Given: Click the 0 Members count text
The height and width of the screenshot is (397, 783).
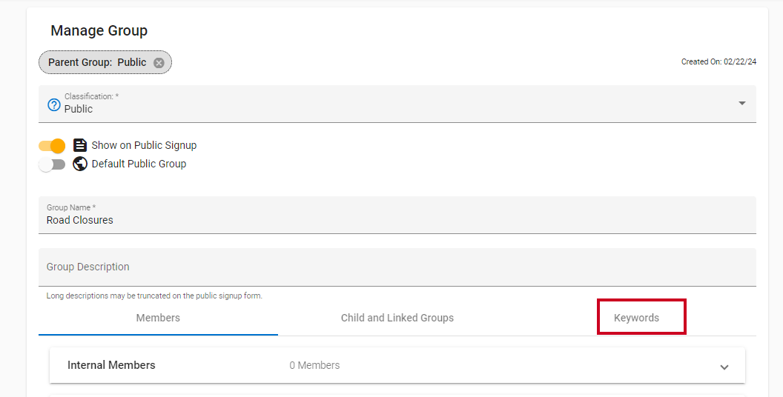Looking at the screenshot, I should (x=314, y=366).
